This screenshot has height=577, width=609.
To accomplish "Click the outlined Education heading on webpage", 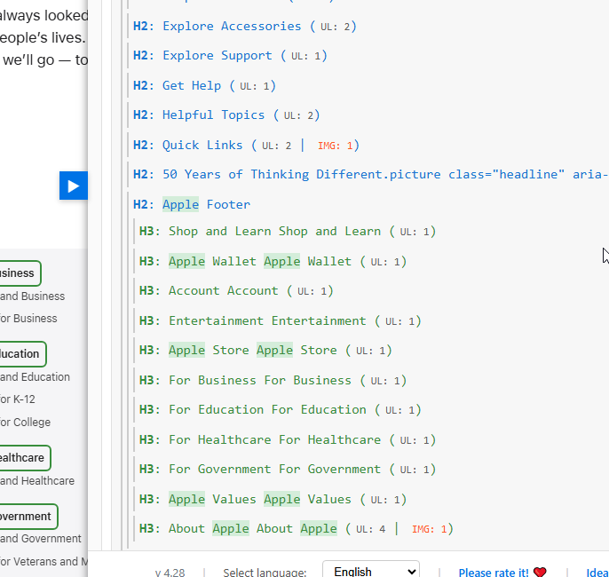I will [x=22, y=353].
